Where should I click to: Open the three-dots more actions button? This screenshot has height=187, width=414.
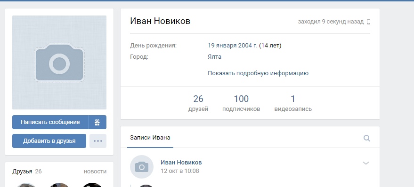click(98, 141)
